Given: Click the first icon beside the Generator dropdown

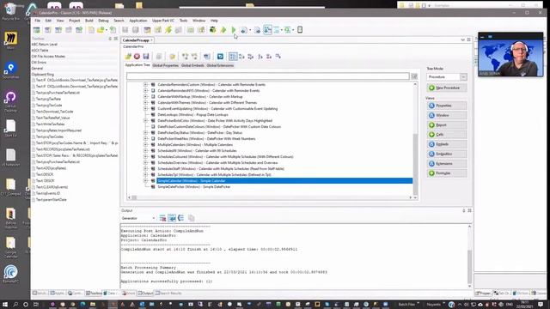Looking at the screenshot, I should pos(162,218).
